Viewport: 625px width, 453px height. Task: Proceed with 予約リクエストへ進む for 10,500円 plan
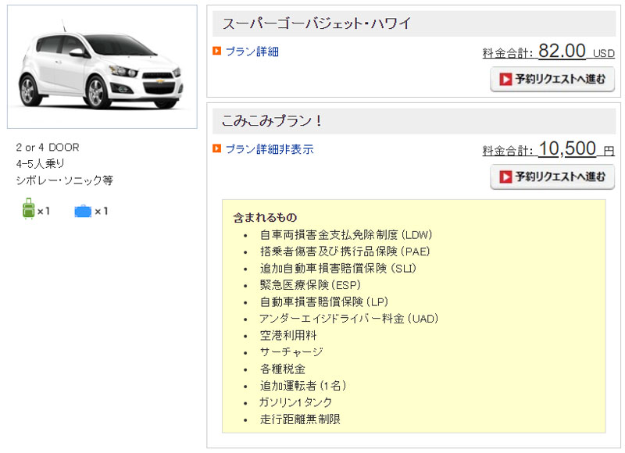[x=552, y=177]
